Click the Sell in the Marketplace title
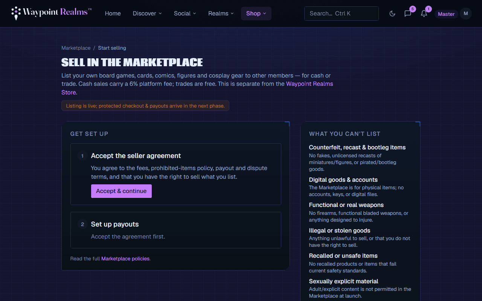Screen dimensions: 482x301 [132, 62]
